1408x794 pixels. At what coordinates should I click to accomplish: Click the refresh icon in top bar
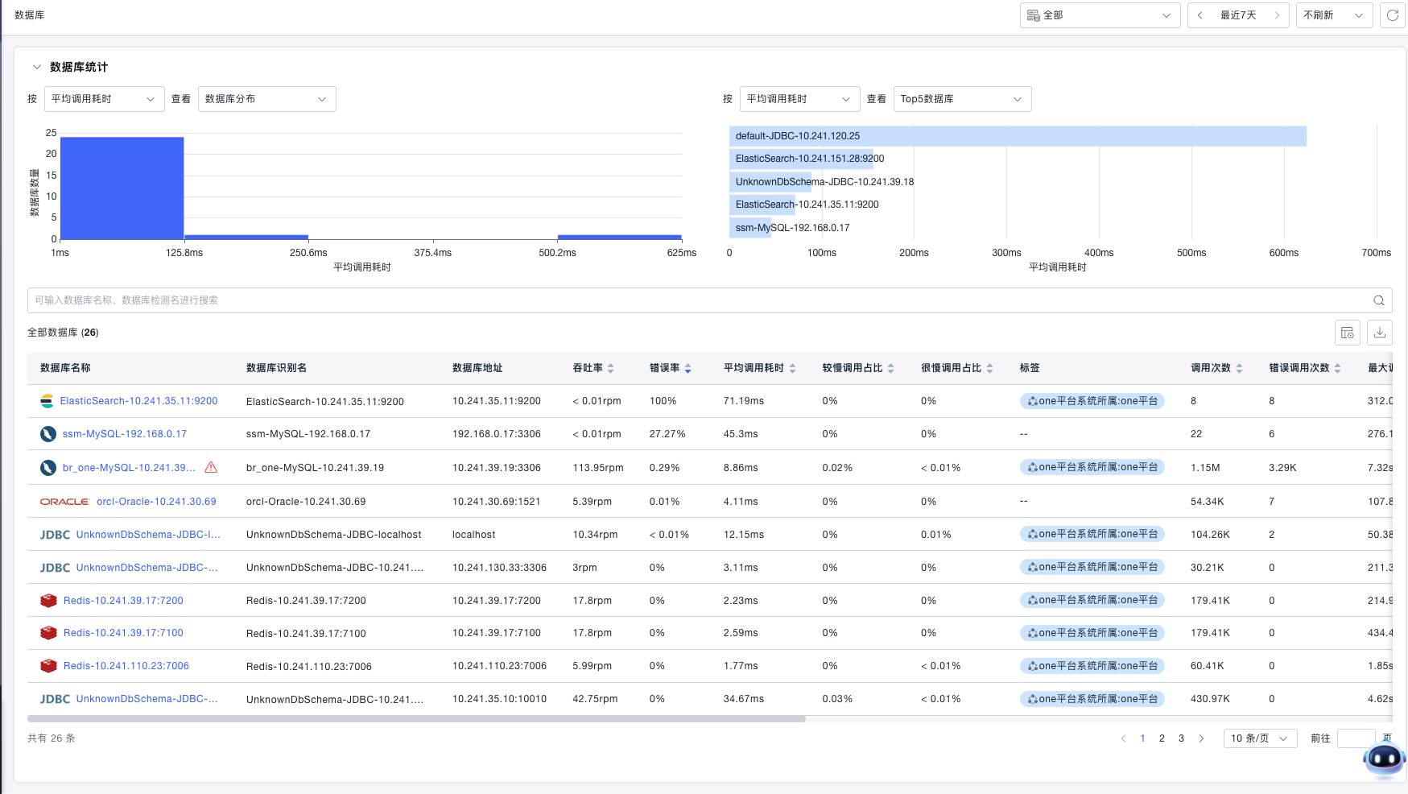[1393, 15]
